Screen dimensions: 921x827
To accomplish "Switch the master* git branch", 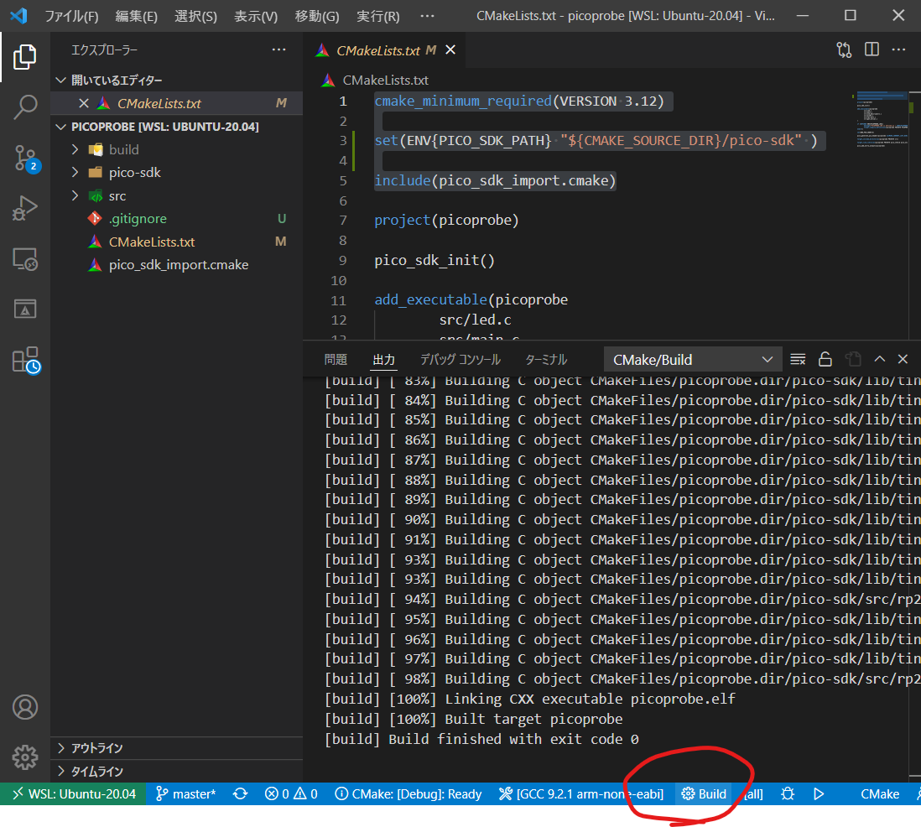I will pyautogui.click(x=185, y=794).
